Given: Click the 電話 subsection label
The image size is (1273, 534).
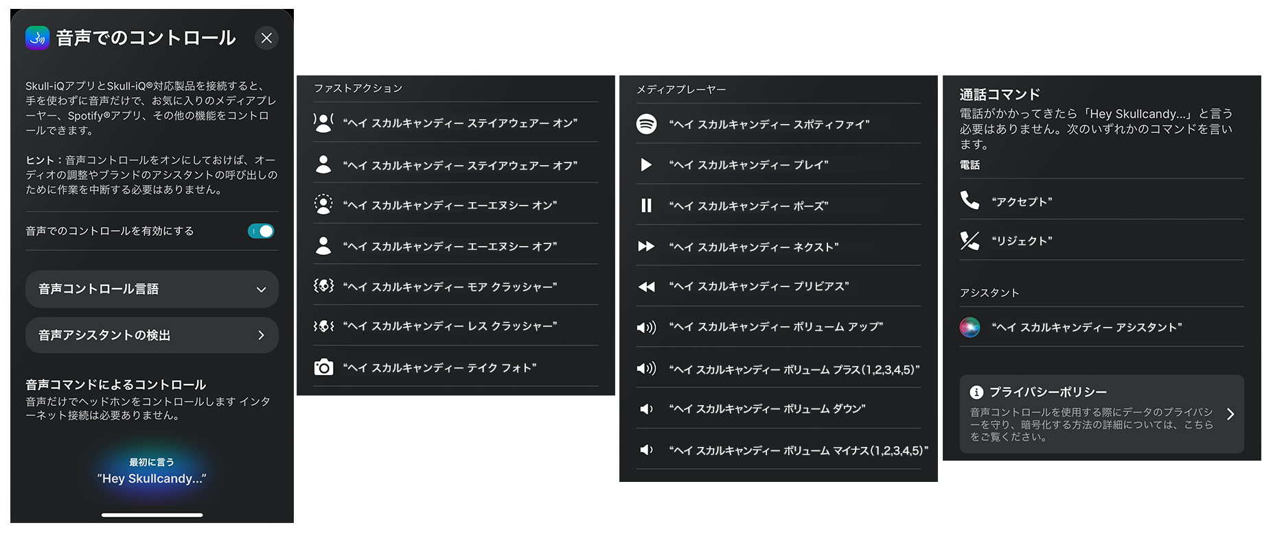Looking at the screenshot, I should pyautogui.click(x=970, y=165).
